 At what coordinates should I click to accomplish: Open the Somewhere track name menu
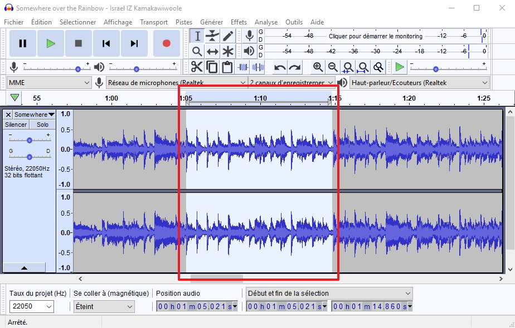tap(35, 114)
